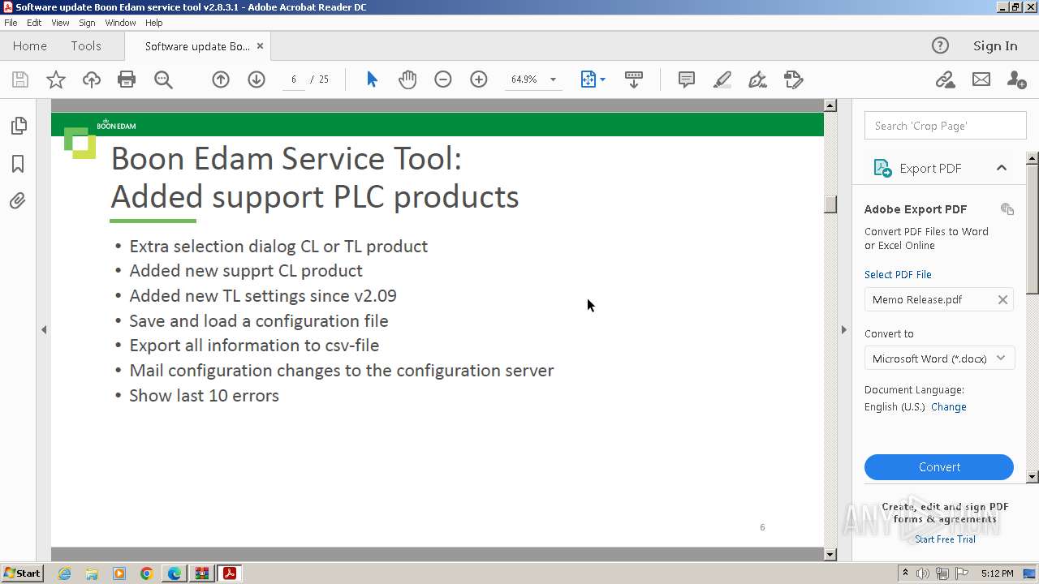Zoom out with the minus icon

tap(443, 79)
